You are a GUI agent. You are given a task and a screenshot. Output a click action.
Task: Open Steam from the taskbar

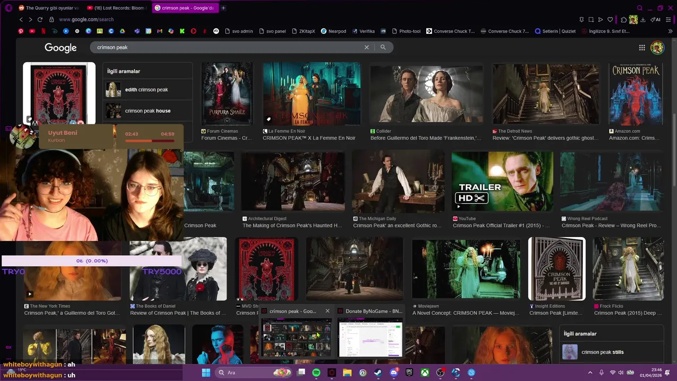378,373
